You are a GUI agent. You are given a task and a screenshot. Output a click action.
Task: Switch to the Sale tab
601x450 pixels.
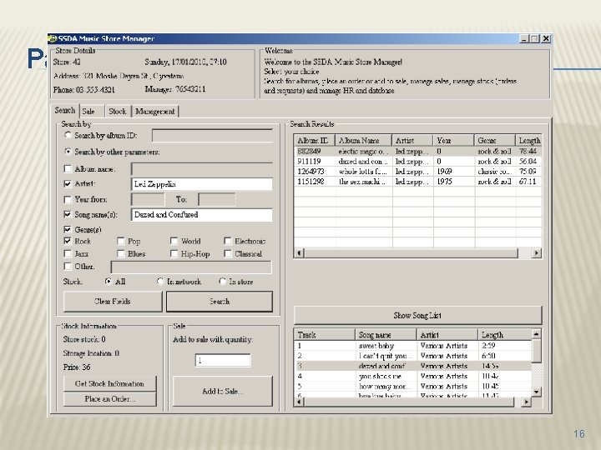tap(88, 111)
